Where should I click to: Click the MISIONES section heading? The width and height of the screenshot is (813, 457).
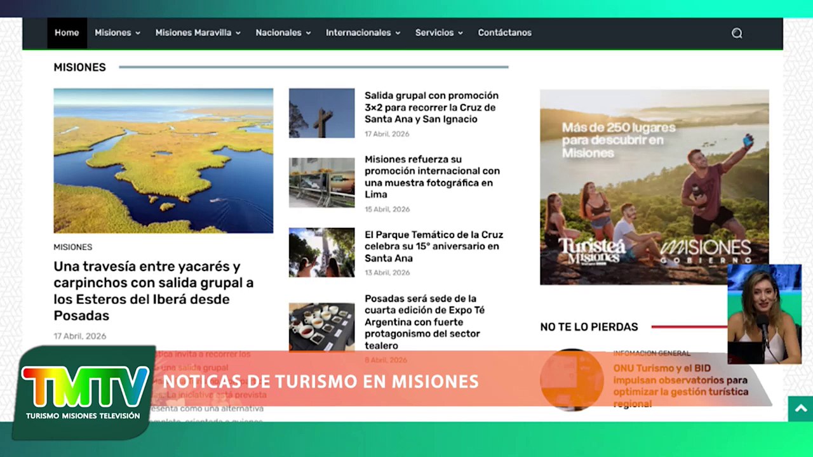80,67
